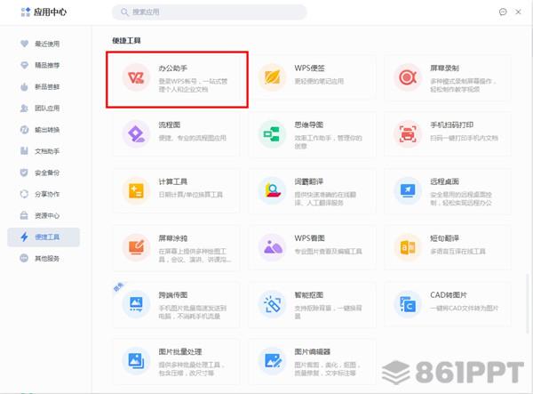Switch to 最近使用 in the sidebar
This screenshot has height=394, width=533.
coord(46,44)
